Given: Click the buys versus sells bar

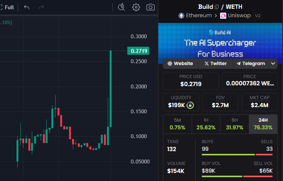Looking at the screenshot, I should (237, 155).
